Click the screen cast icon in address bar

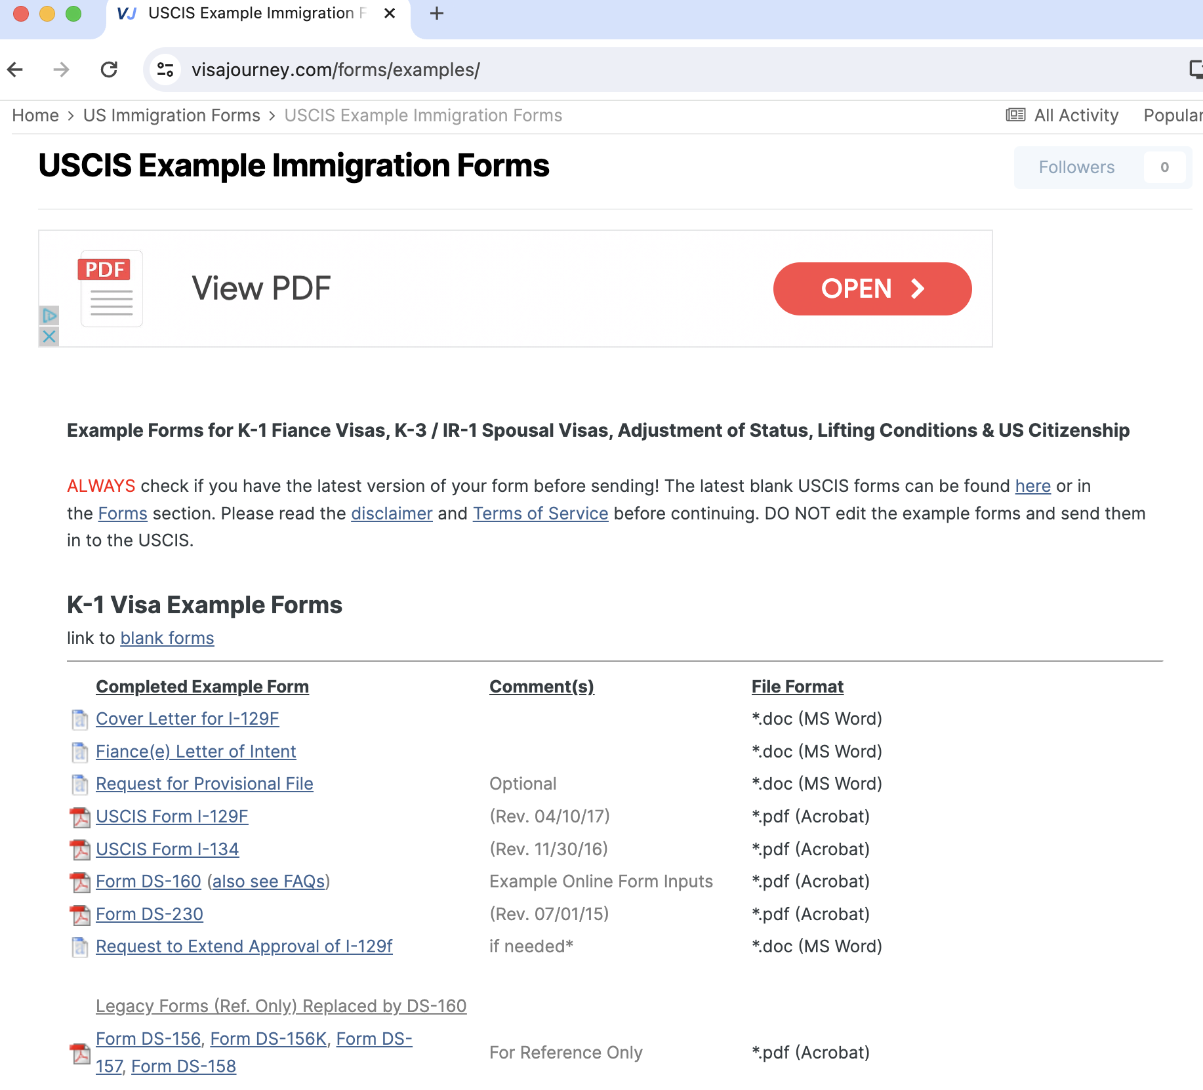coord(1196,70)
